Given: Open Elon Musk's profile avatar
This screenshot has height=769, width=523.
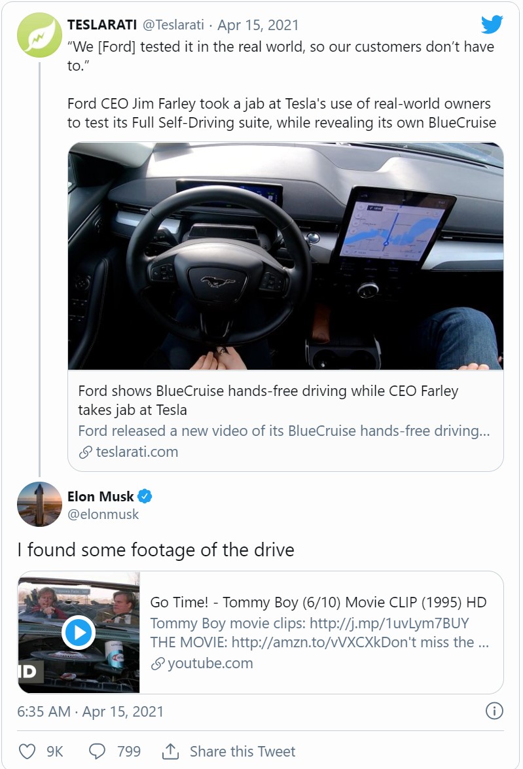Looking at the screenshot, I should 39,504.
